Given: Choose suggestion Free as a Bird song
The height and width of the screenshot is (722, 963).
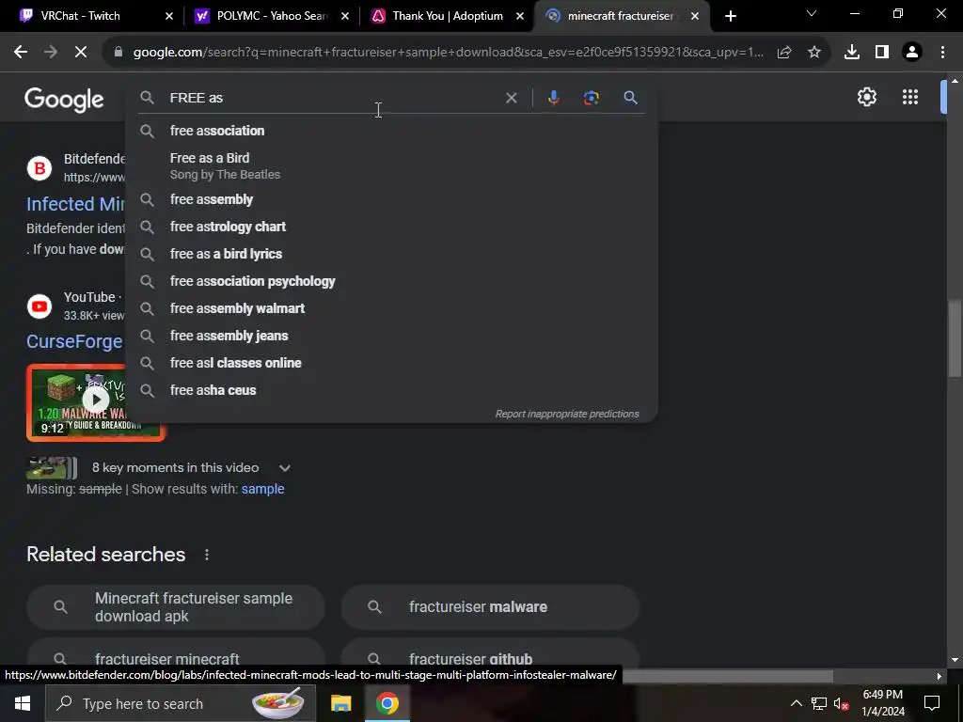Looking at the screenshot, I should pos(392,165).
